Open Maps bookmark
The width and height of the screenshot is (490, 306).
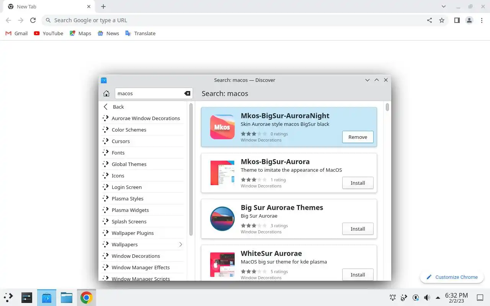pos(80,33)
